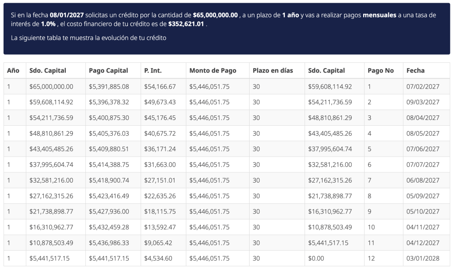The image size is (458, 269).
Task: Click date 05/10/2027
Action: [423, 211]
